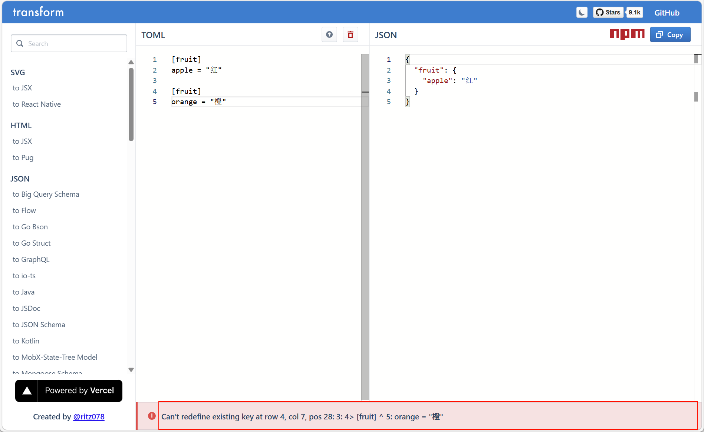Click the npm logo icon

(x=627, y=34)
